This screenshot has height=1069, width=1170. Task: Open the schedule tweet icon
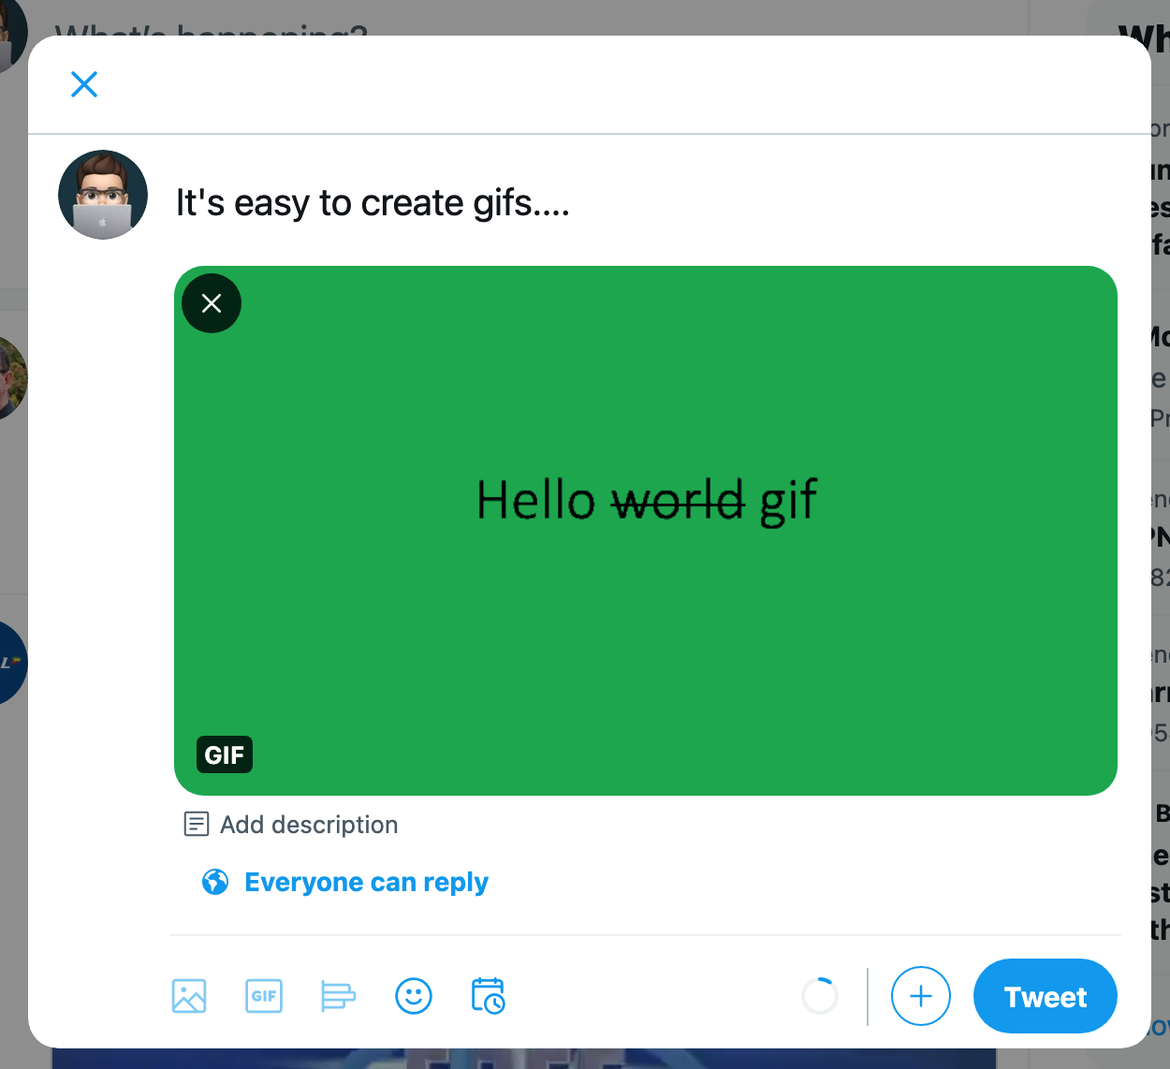488,996
